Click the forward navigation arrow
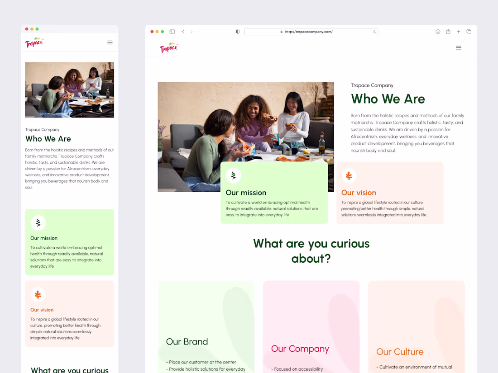 (192, 32)
